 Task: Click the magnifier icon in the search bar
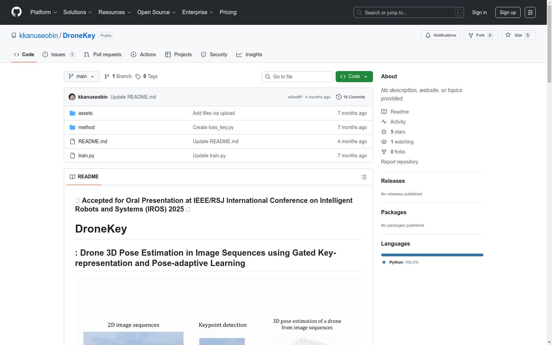pos(359,12)
